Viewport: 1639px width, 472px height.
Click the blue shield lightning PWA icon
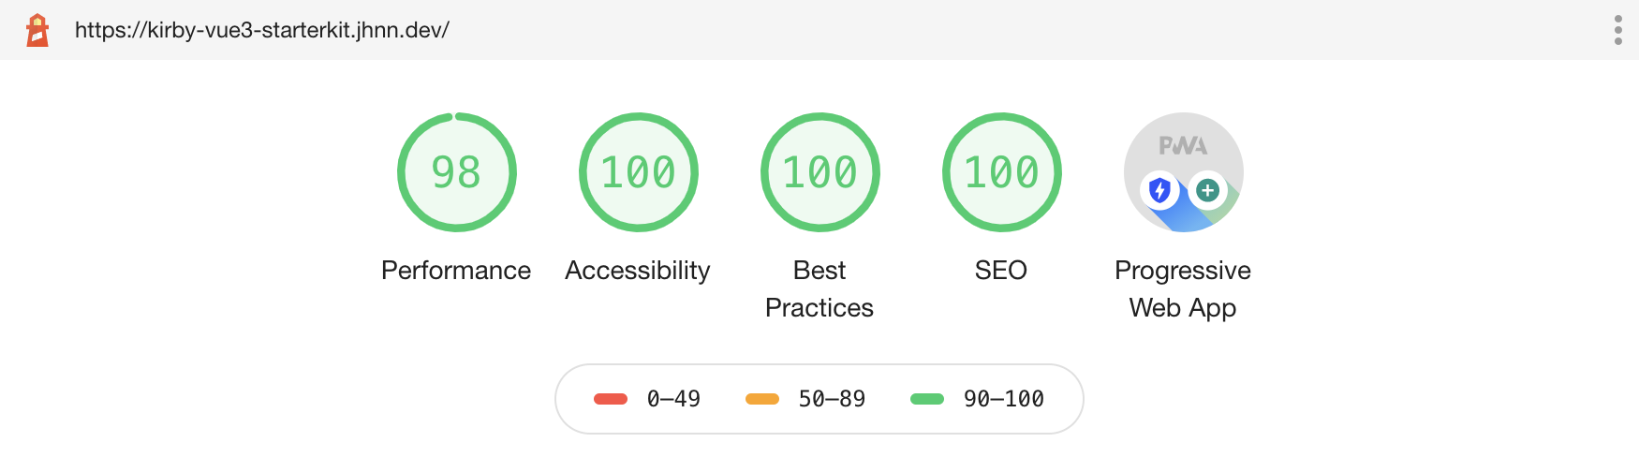click(1159, 191)
